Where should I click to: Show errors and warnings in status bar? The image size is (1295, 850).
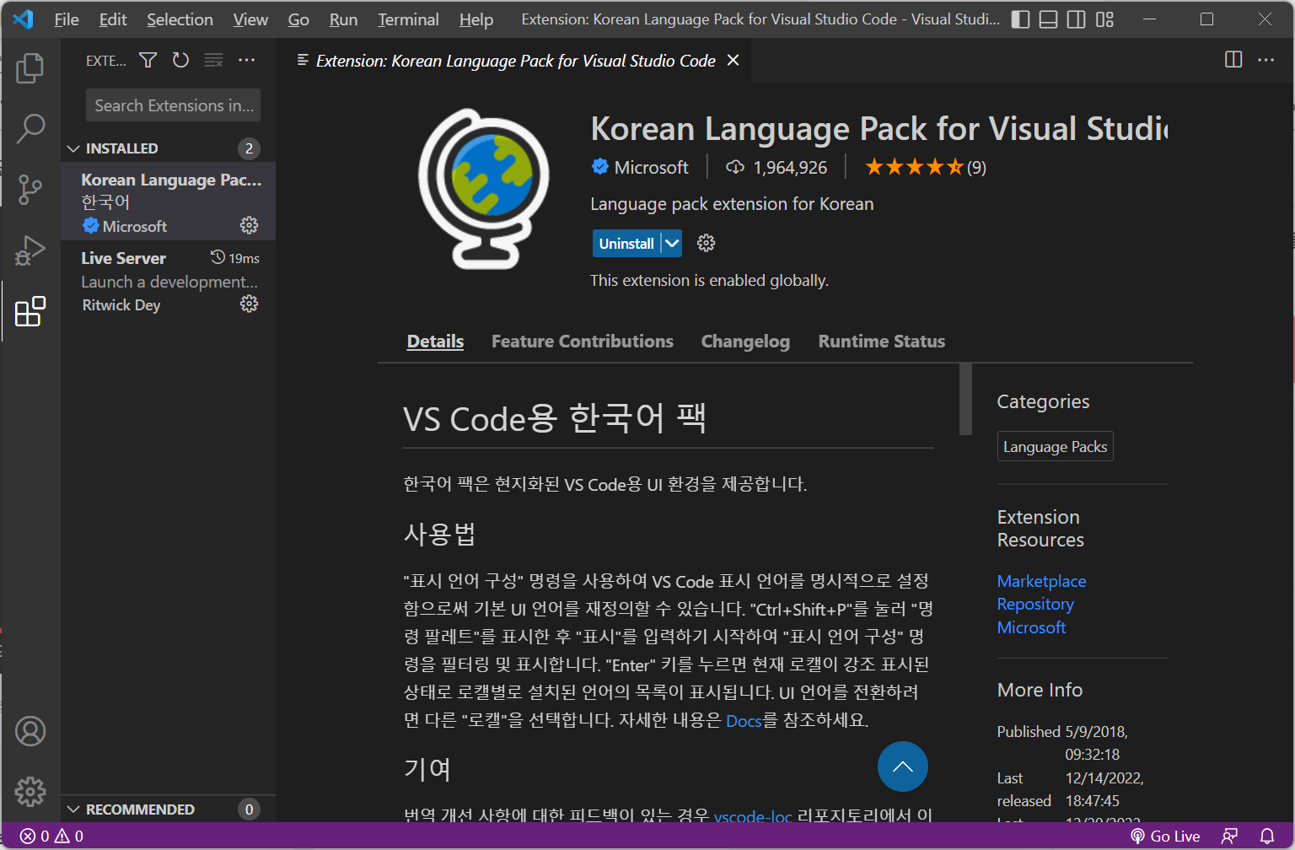51,836
